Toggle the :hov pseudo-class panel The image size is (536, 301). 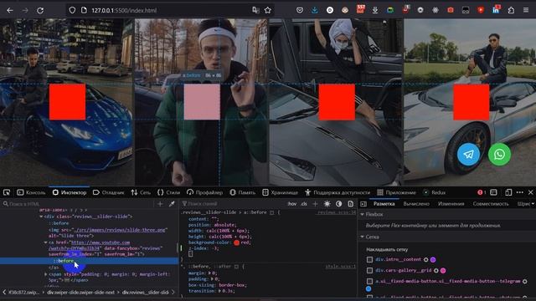(x=292, y=204)
